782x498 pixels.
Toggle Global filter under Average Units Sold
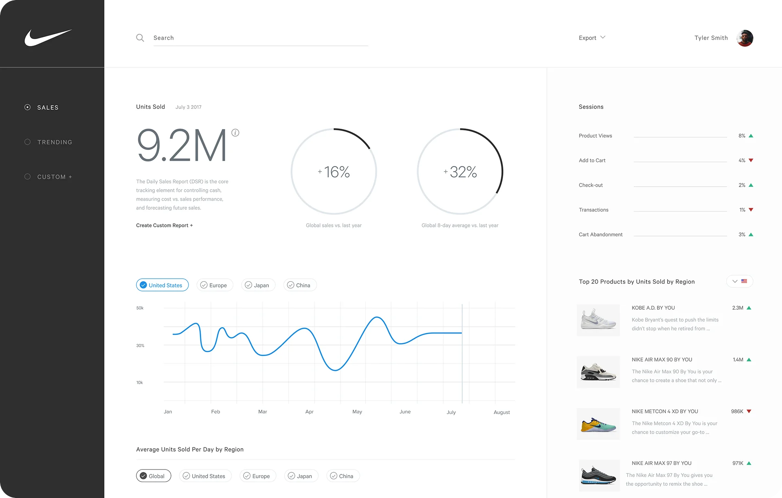[x=154, y=476]
